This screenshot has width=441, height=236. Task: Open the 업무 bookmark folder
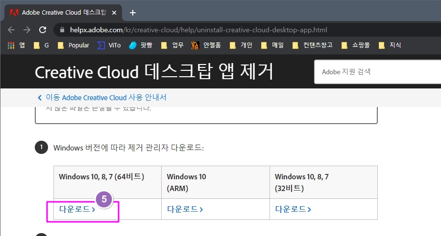click(x=172, y=45)
